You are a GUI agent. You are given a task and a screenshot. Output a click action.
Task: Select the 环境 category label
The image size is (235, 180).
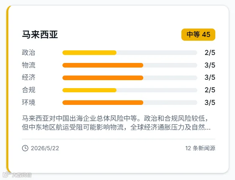(28, 102)
